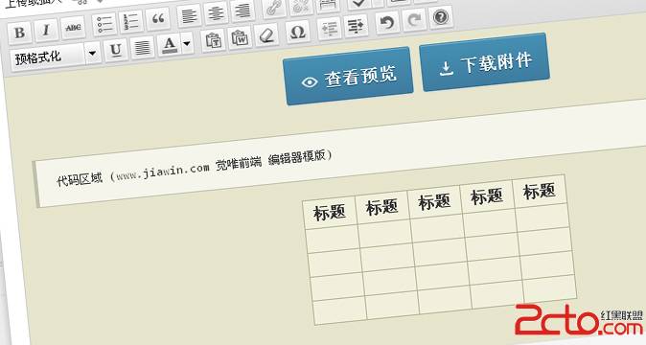This screenshot has width=646, height=345.
Task: Decrease indent with the outdent icon
Action: click(x=329, y=29)
